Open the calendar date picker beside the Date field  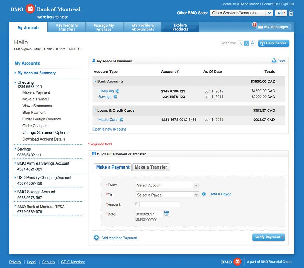click(166, 214)
